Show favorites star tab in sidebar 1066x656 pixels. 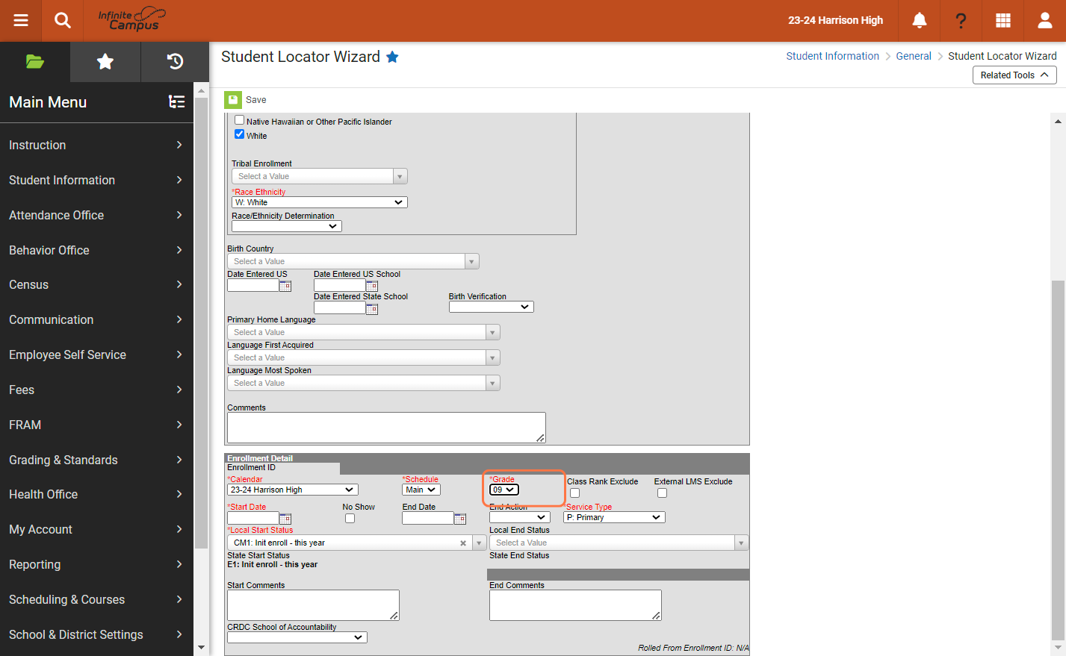point(105,61)
